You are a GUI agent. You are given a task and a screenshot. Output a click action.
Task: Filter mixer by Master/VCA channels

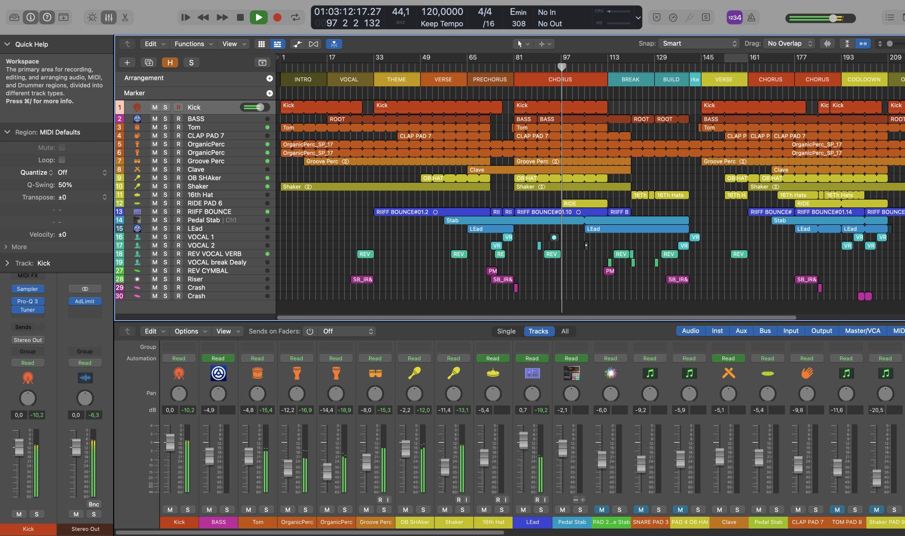click(862, 331)
